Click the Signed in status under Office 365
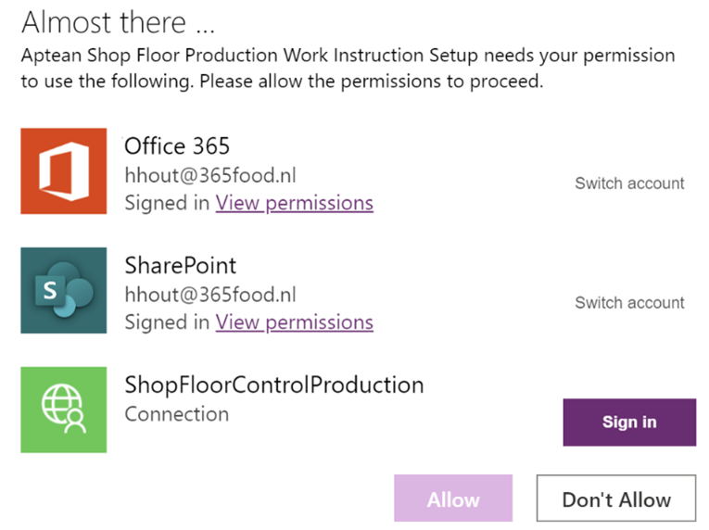The width and height of the screenshot is (709, 530). click(166, 203)
